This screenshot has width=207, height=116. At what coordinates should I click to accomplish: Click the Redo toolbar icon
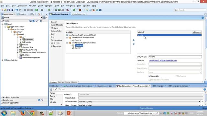pos(20,10)
